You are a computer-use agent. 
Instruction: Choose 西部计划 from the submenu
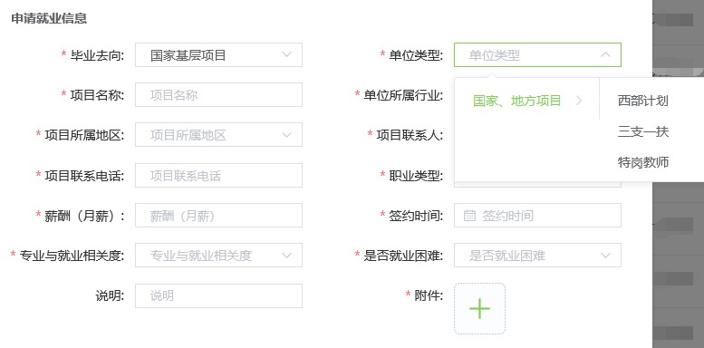(x=643, y=101)
